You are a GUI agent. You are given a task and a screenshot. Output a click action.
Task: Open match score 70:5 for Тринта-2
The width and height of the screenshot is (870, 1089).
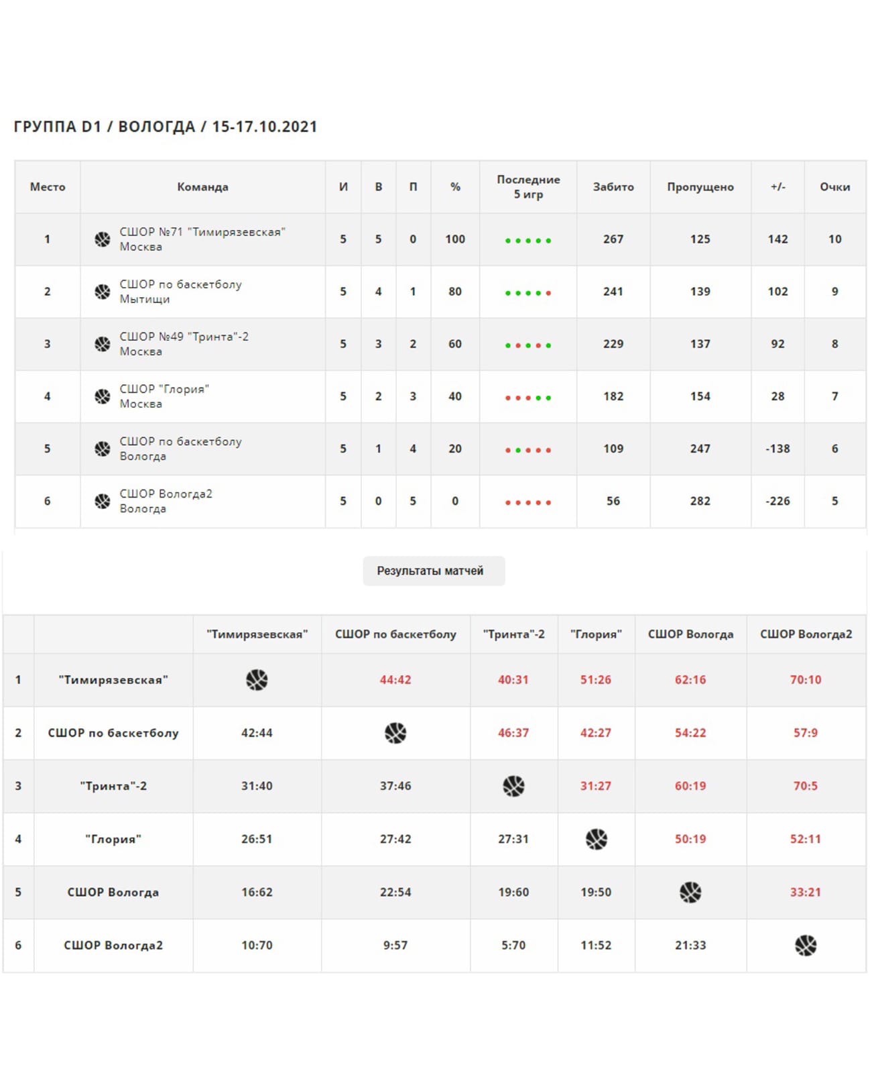click(806, 786)
